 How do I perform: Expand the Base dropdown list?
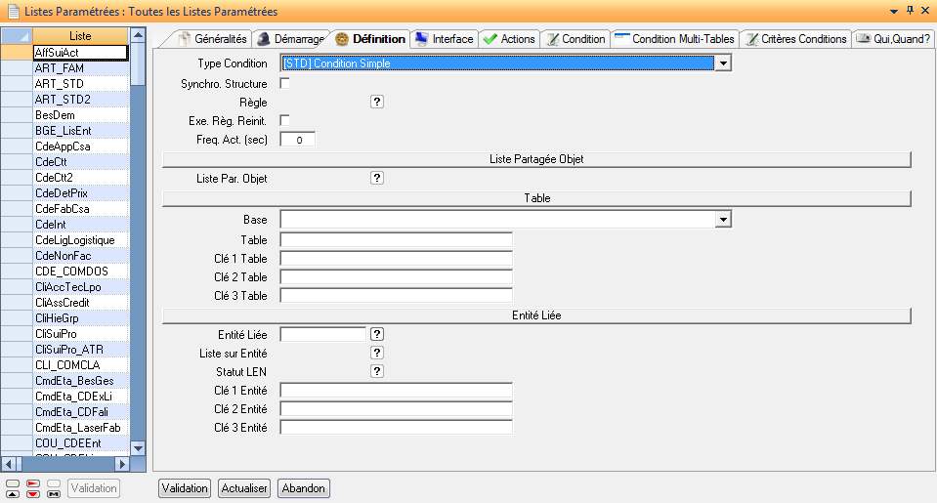(x=723, y=220)
